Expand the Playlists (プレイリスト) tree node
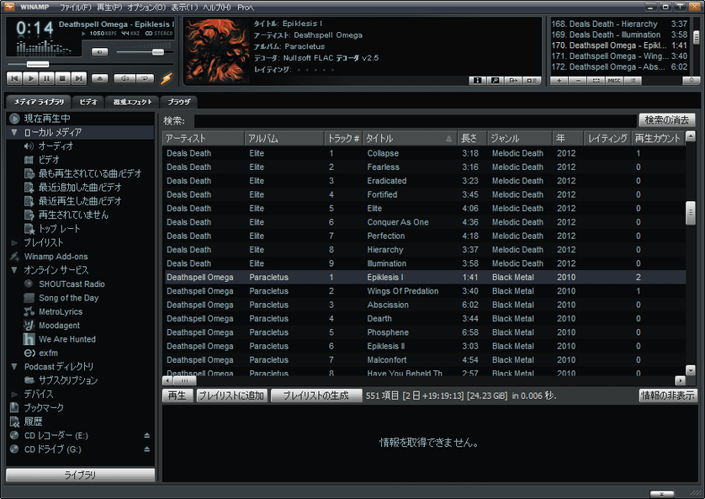Screen dimensions: 705x499 (x=14, y=242)
